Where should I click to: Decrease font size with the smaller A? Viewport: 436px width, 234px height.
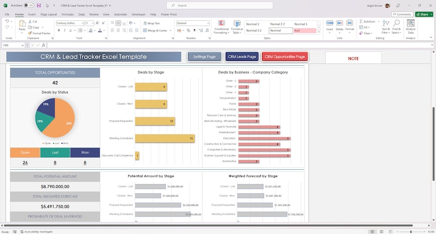tap(103, 23)
